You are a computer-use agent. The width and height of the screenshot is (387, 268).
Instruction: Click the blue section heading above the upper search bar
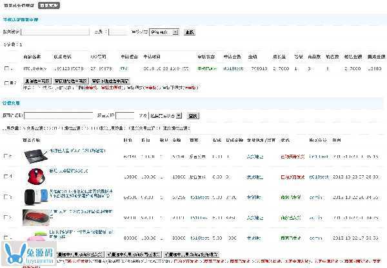[21, 19]
